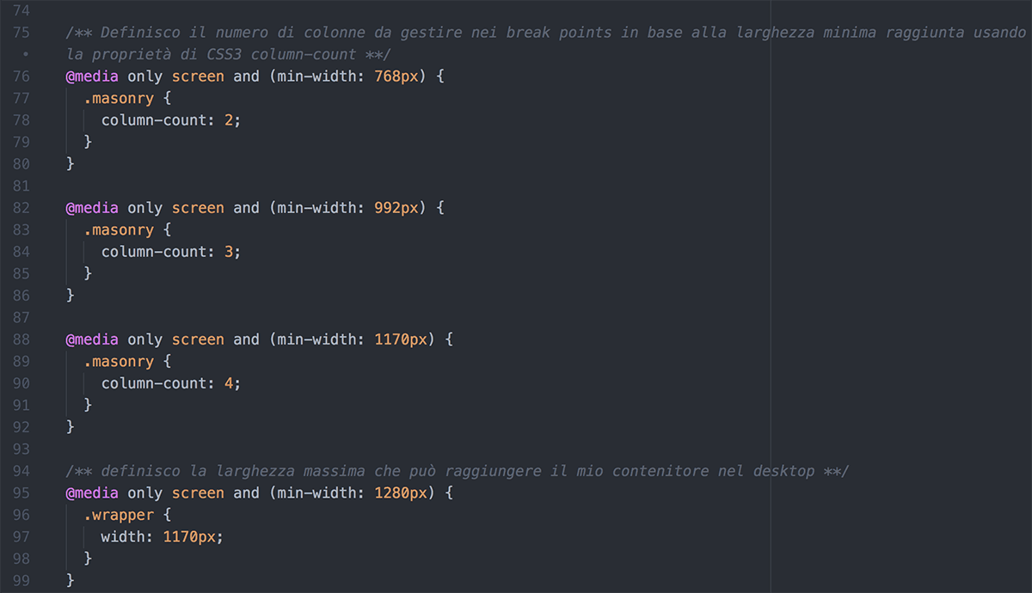This screenshot has width=1032, height=593.
Task: Click line number 95 in the gutter
Action: pos(21,493)
